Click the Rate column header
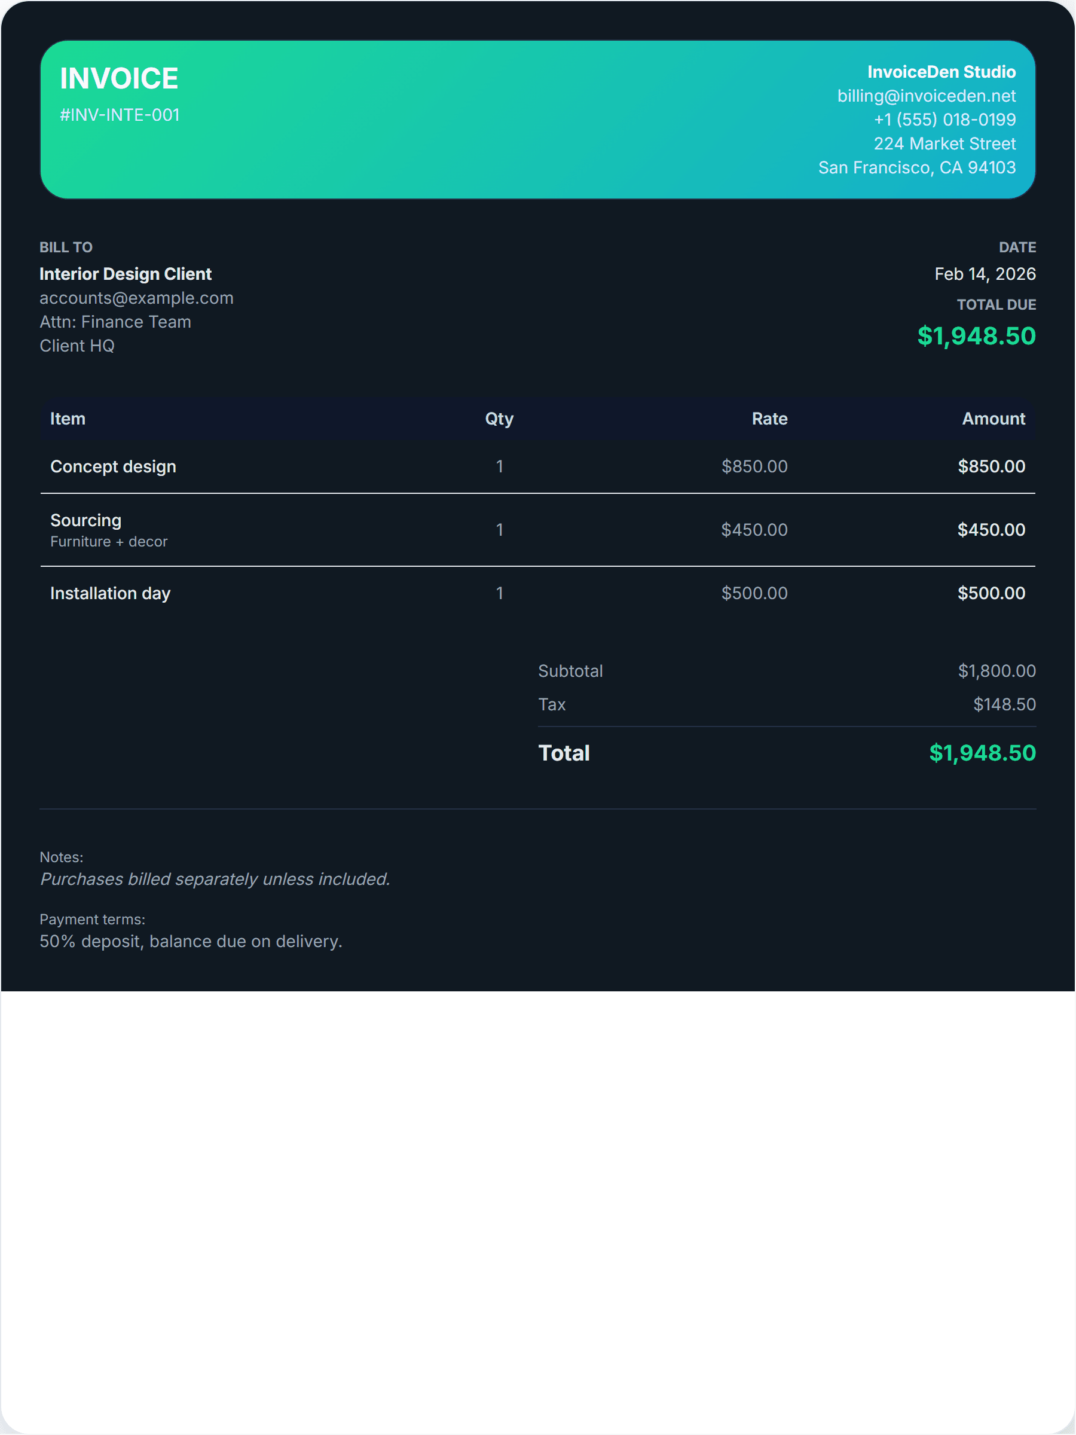Screen dimensions: 1076x1435 click(769, 419)
